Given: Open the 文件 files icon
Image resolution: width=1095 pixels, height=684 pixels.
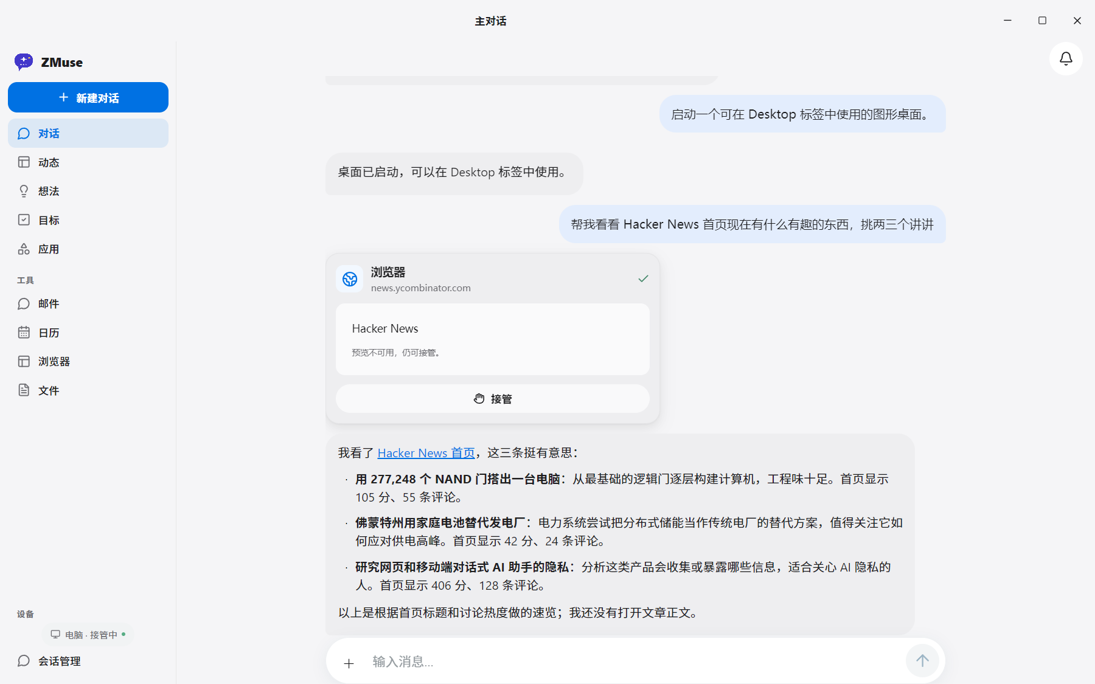Looking at the screenshot, I should pyautogui.click(x=24, y=390).
